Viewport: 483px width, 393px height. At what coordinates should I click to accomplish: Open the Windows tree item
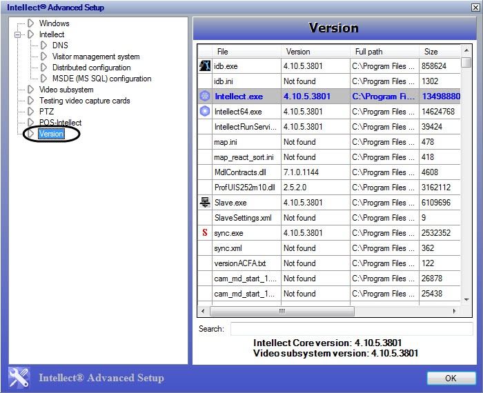55,23
